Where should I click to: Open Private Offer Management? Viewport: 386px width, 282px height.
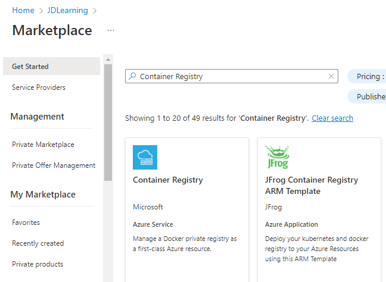point(54,165)
